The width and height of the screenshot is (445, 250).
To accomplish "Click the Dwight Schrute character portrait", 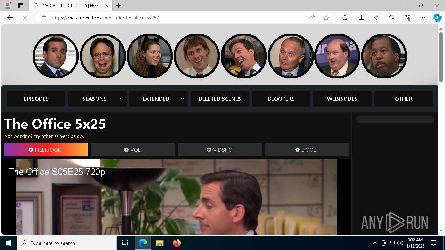I will (103, 56).
